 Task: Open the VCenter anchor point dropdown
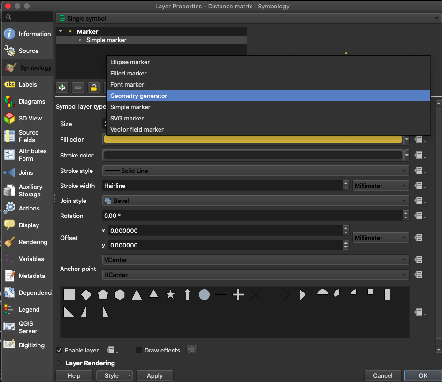255,260
